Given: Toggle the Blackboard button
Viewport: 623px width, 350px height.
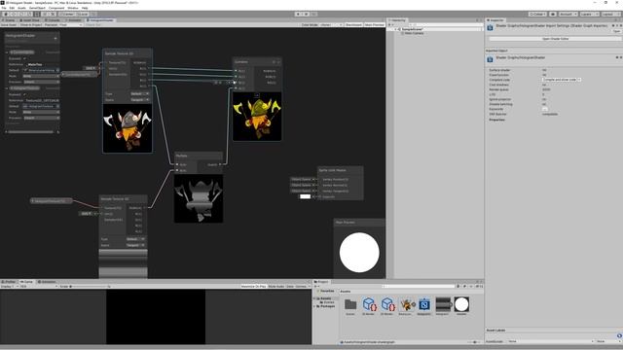Looking at the screenshot, I should point(353,25).
